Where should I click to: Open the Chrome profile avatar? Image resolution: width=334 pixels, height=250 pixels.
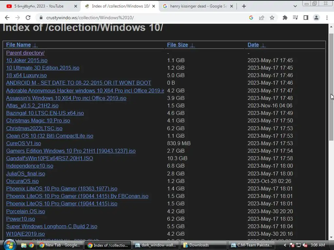(x=316, y=18)
